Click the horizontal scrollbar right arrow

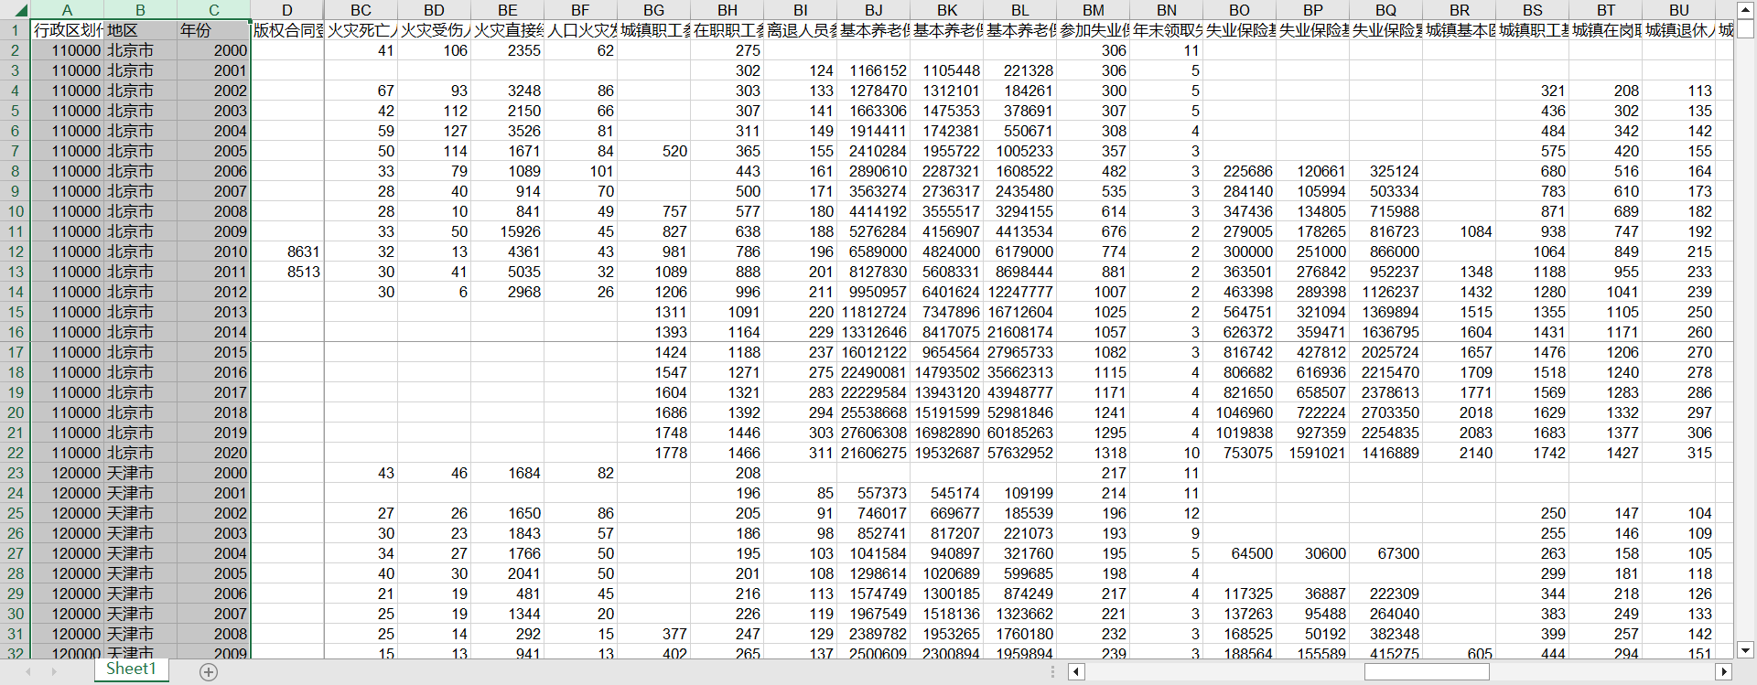[1723, 672]
